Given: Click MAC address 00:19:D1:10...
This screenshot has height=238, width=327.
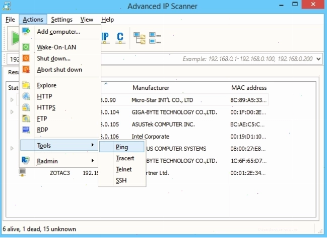Looking at the screenshot, I should (248, 137).
